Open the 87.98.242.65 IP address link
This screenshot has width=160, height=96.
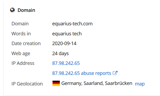pos(66,63)
